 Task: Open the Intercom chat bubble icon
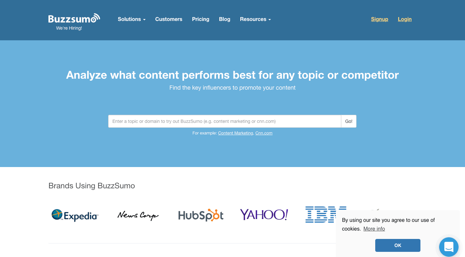click(x=449, y=247)
